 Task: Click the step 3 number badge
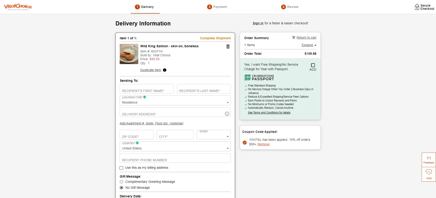click(x=283, y=7)
